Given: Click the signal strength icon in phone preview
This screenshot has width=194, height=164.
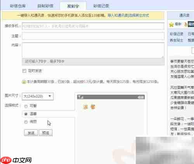Looking at the screenshot, I should (x=80, y=97).
